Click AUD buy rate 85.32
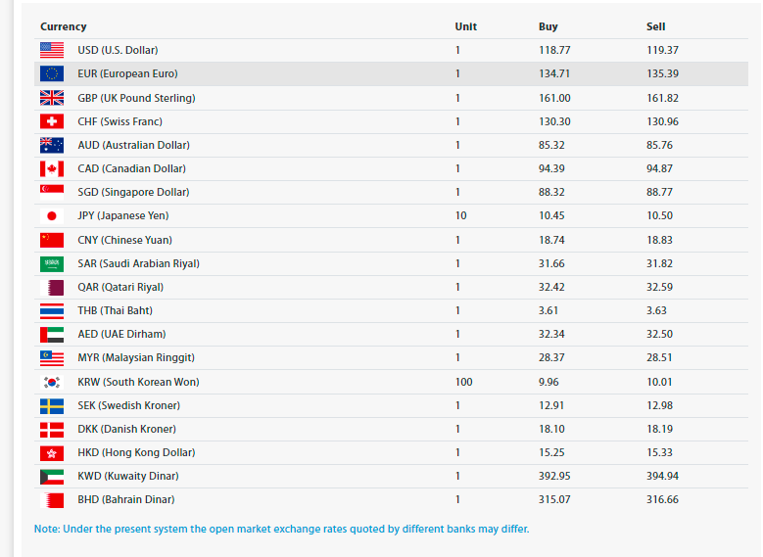Viewport: 763px width, 557px height. pyautogui.click(x=551, y=145)
